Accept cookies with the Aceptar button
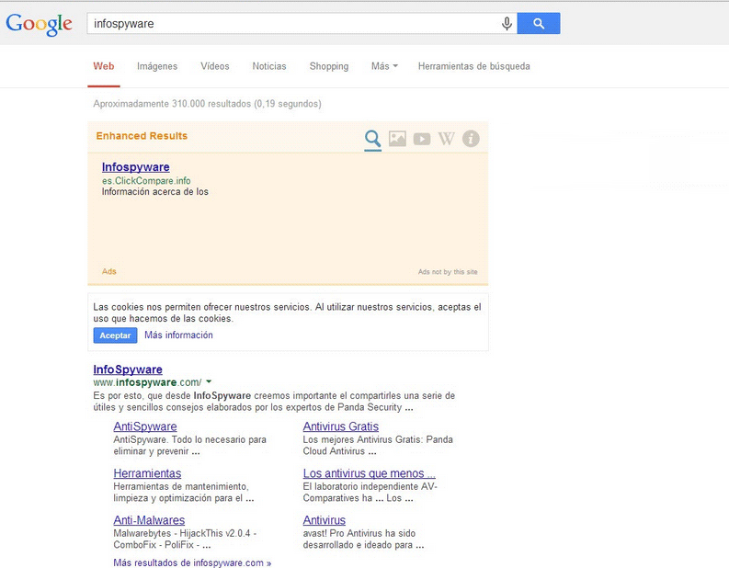This screenshot has height=568, width=729. pyautogui.click(x=115, y=335)
